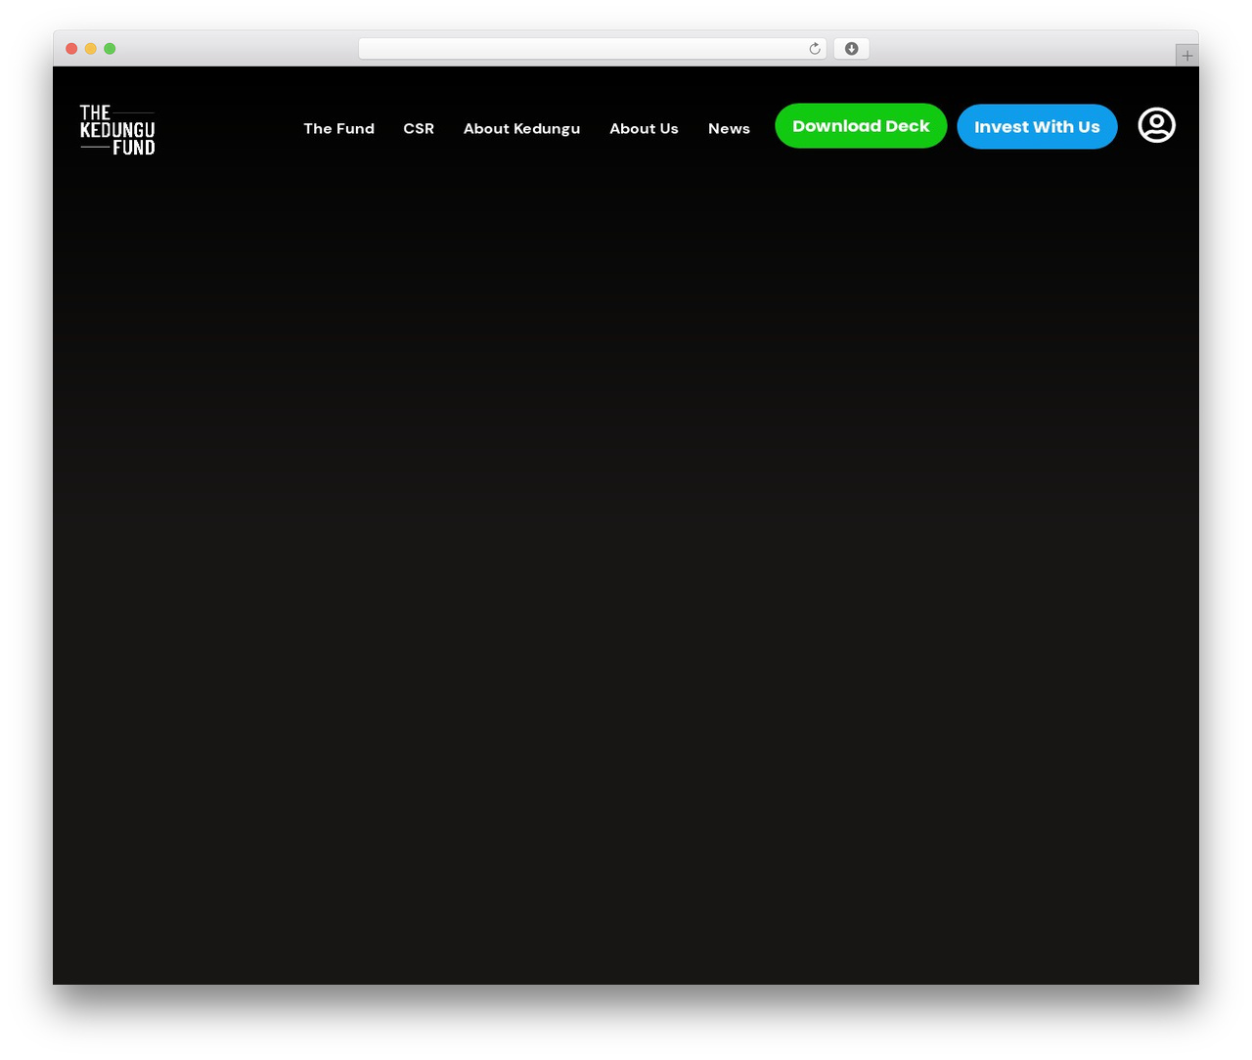The height and width of the screenshot is (1060, 1252).
Task: Select About Us in the navigation
Action: pyautogui.click(x=644, y=128)
